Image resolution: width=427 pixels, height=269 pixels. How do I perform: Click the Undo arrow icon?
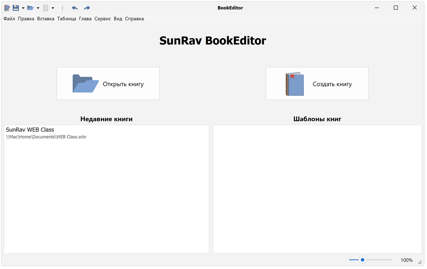(x=75, y=8)
